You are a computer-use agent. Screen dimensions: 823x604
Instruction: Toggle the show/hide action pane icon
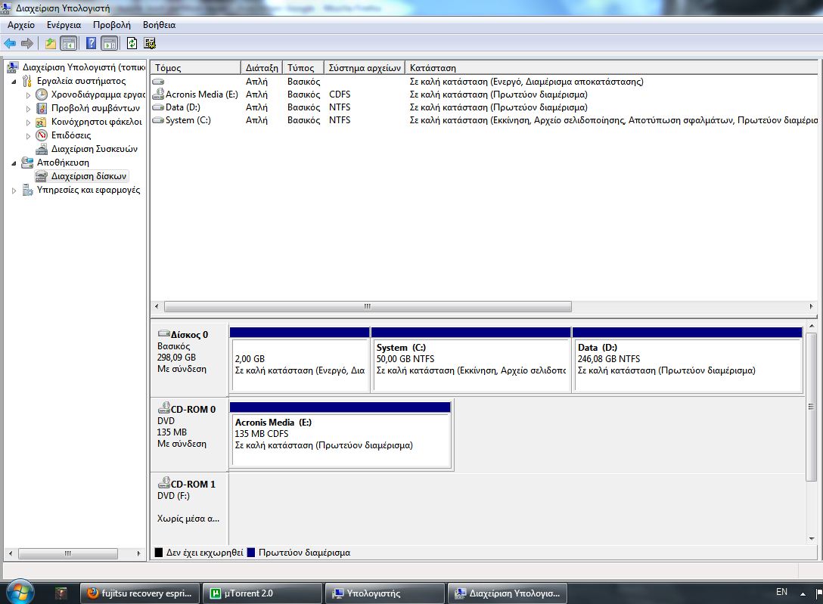point(109,44)
